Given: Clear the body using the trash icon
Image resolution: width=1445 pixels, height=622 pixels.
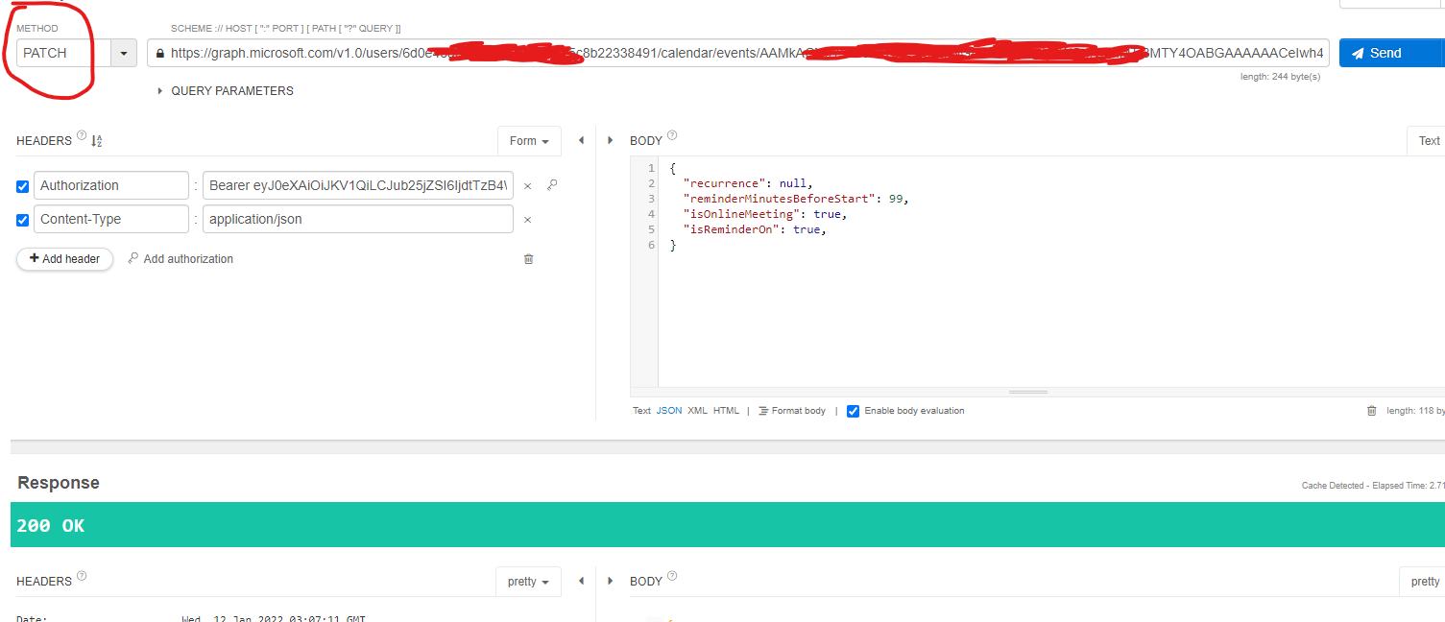Looking at the screenshot, I should tap(1371, 411).
